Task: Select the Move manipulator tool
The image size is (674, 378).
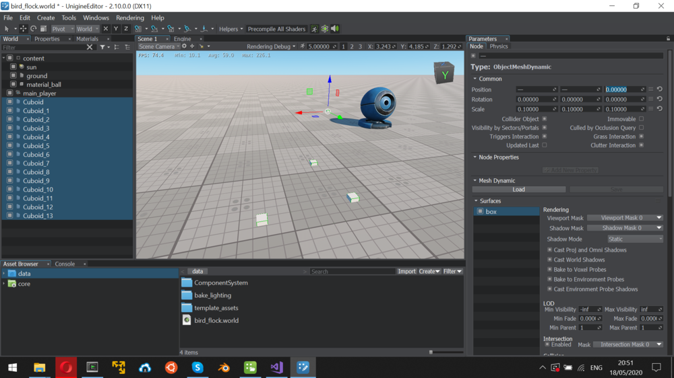Action: 23,29
